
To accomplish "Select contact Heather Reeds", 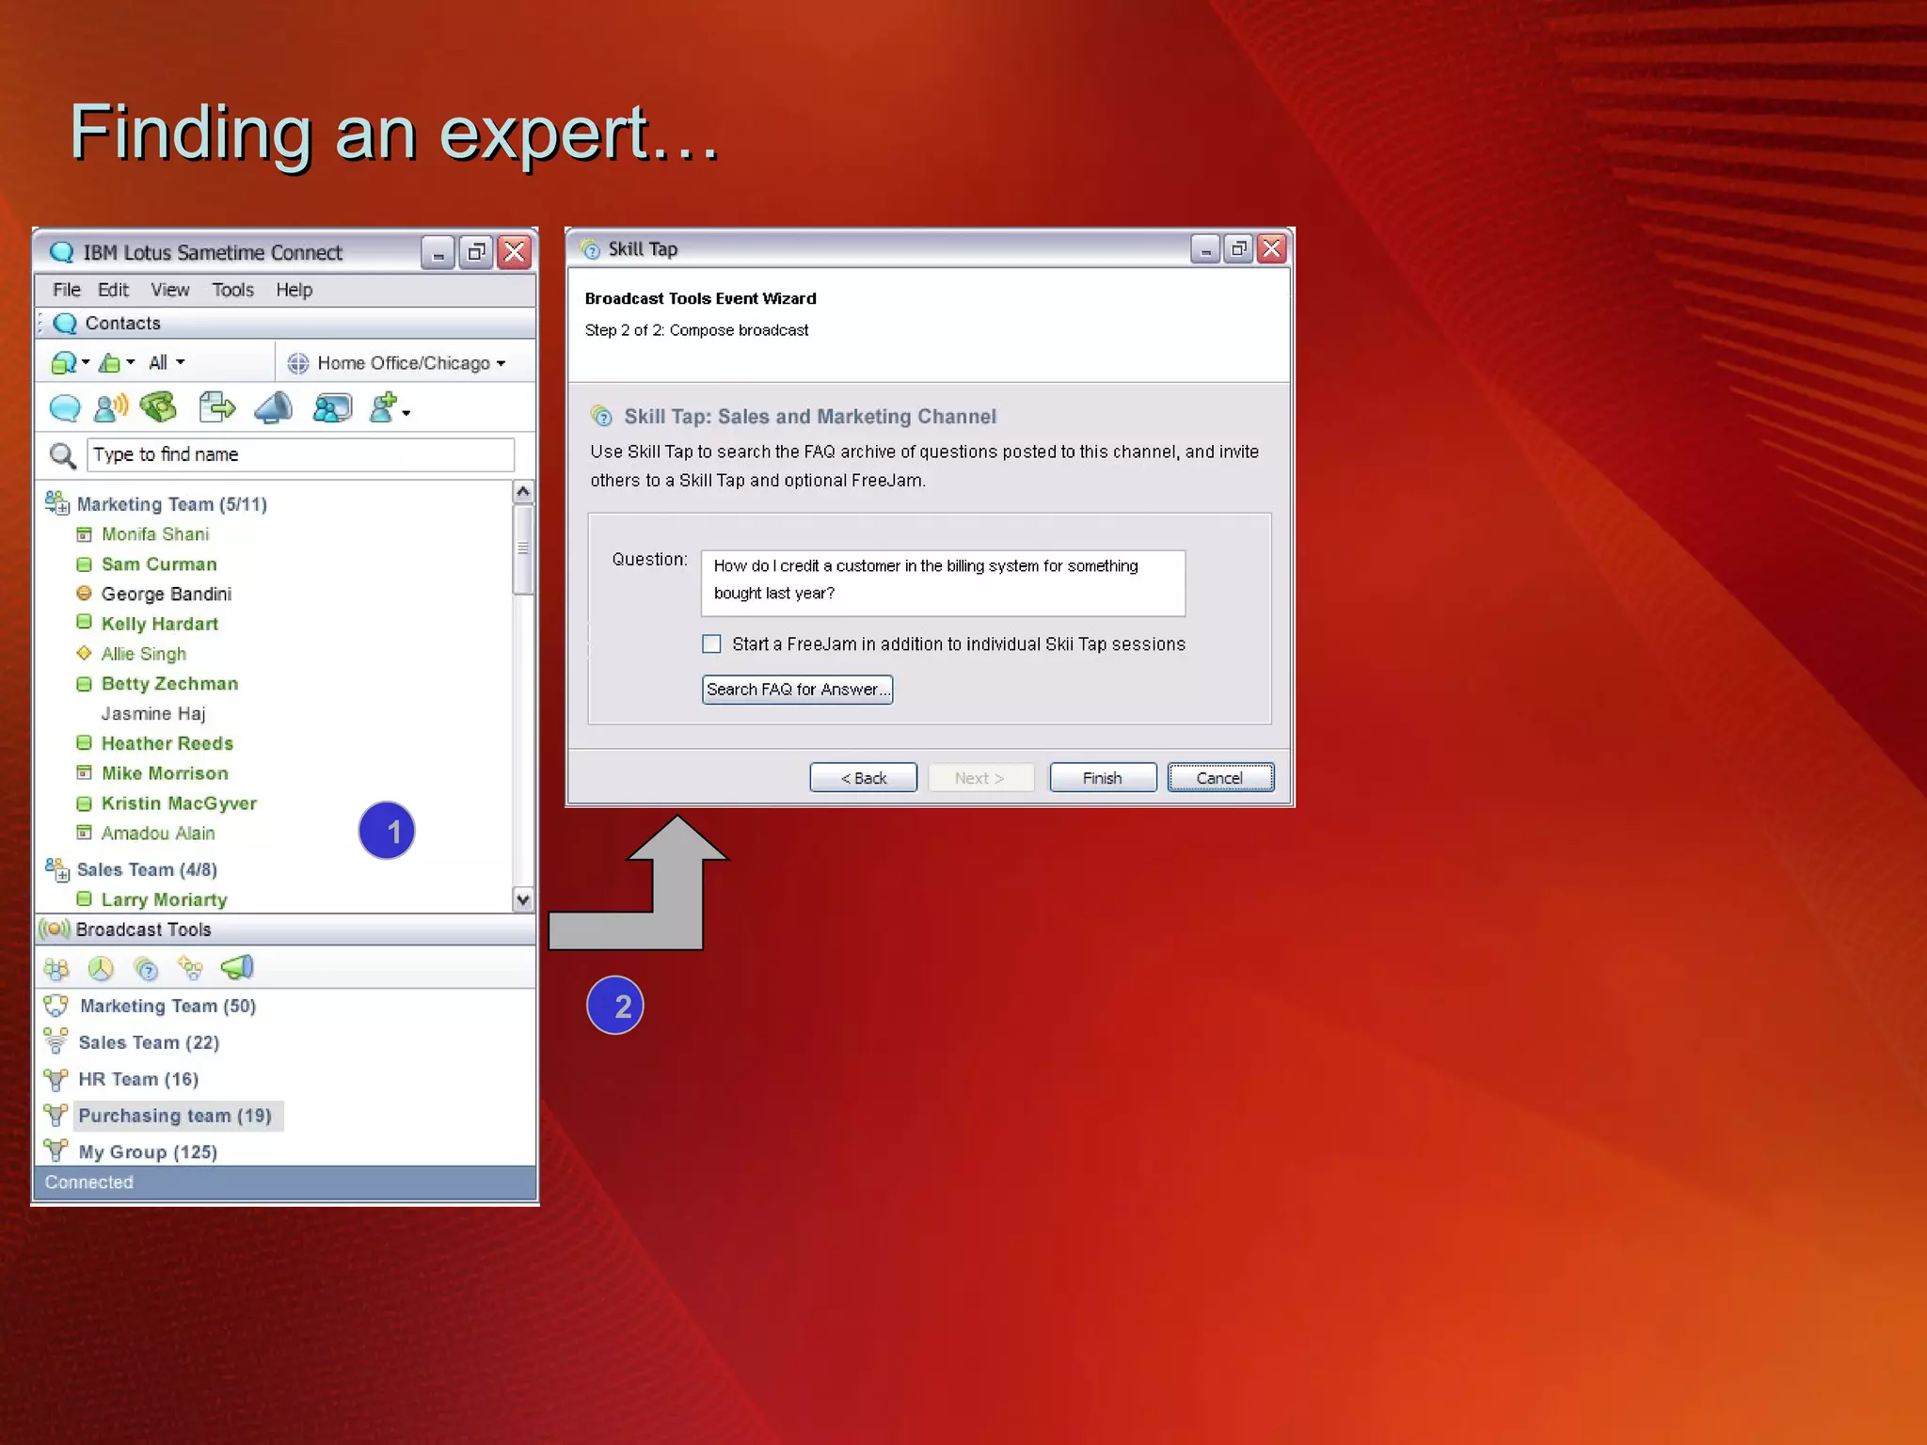I will [x=167, y=743].
